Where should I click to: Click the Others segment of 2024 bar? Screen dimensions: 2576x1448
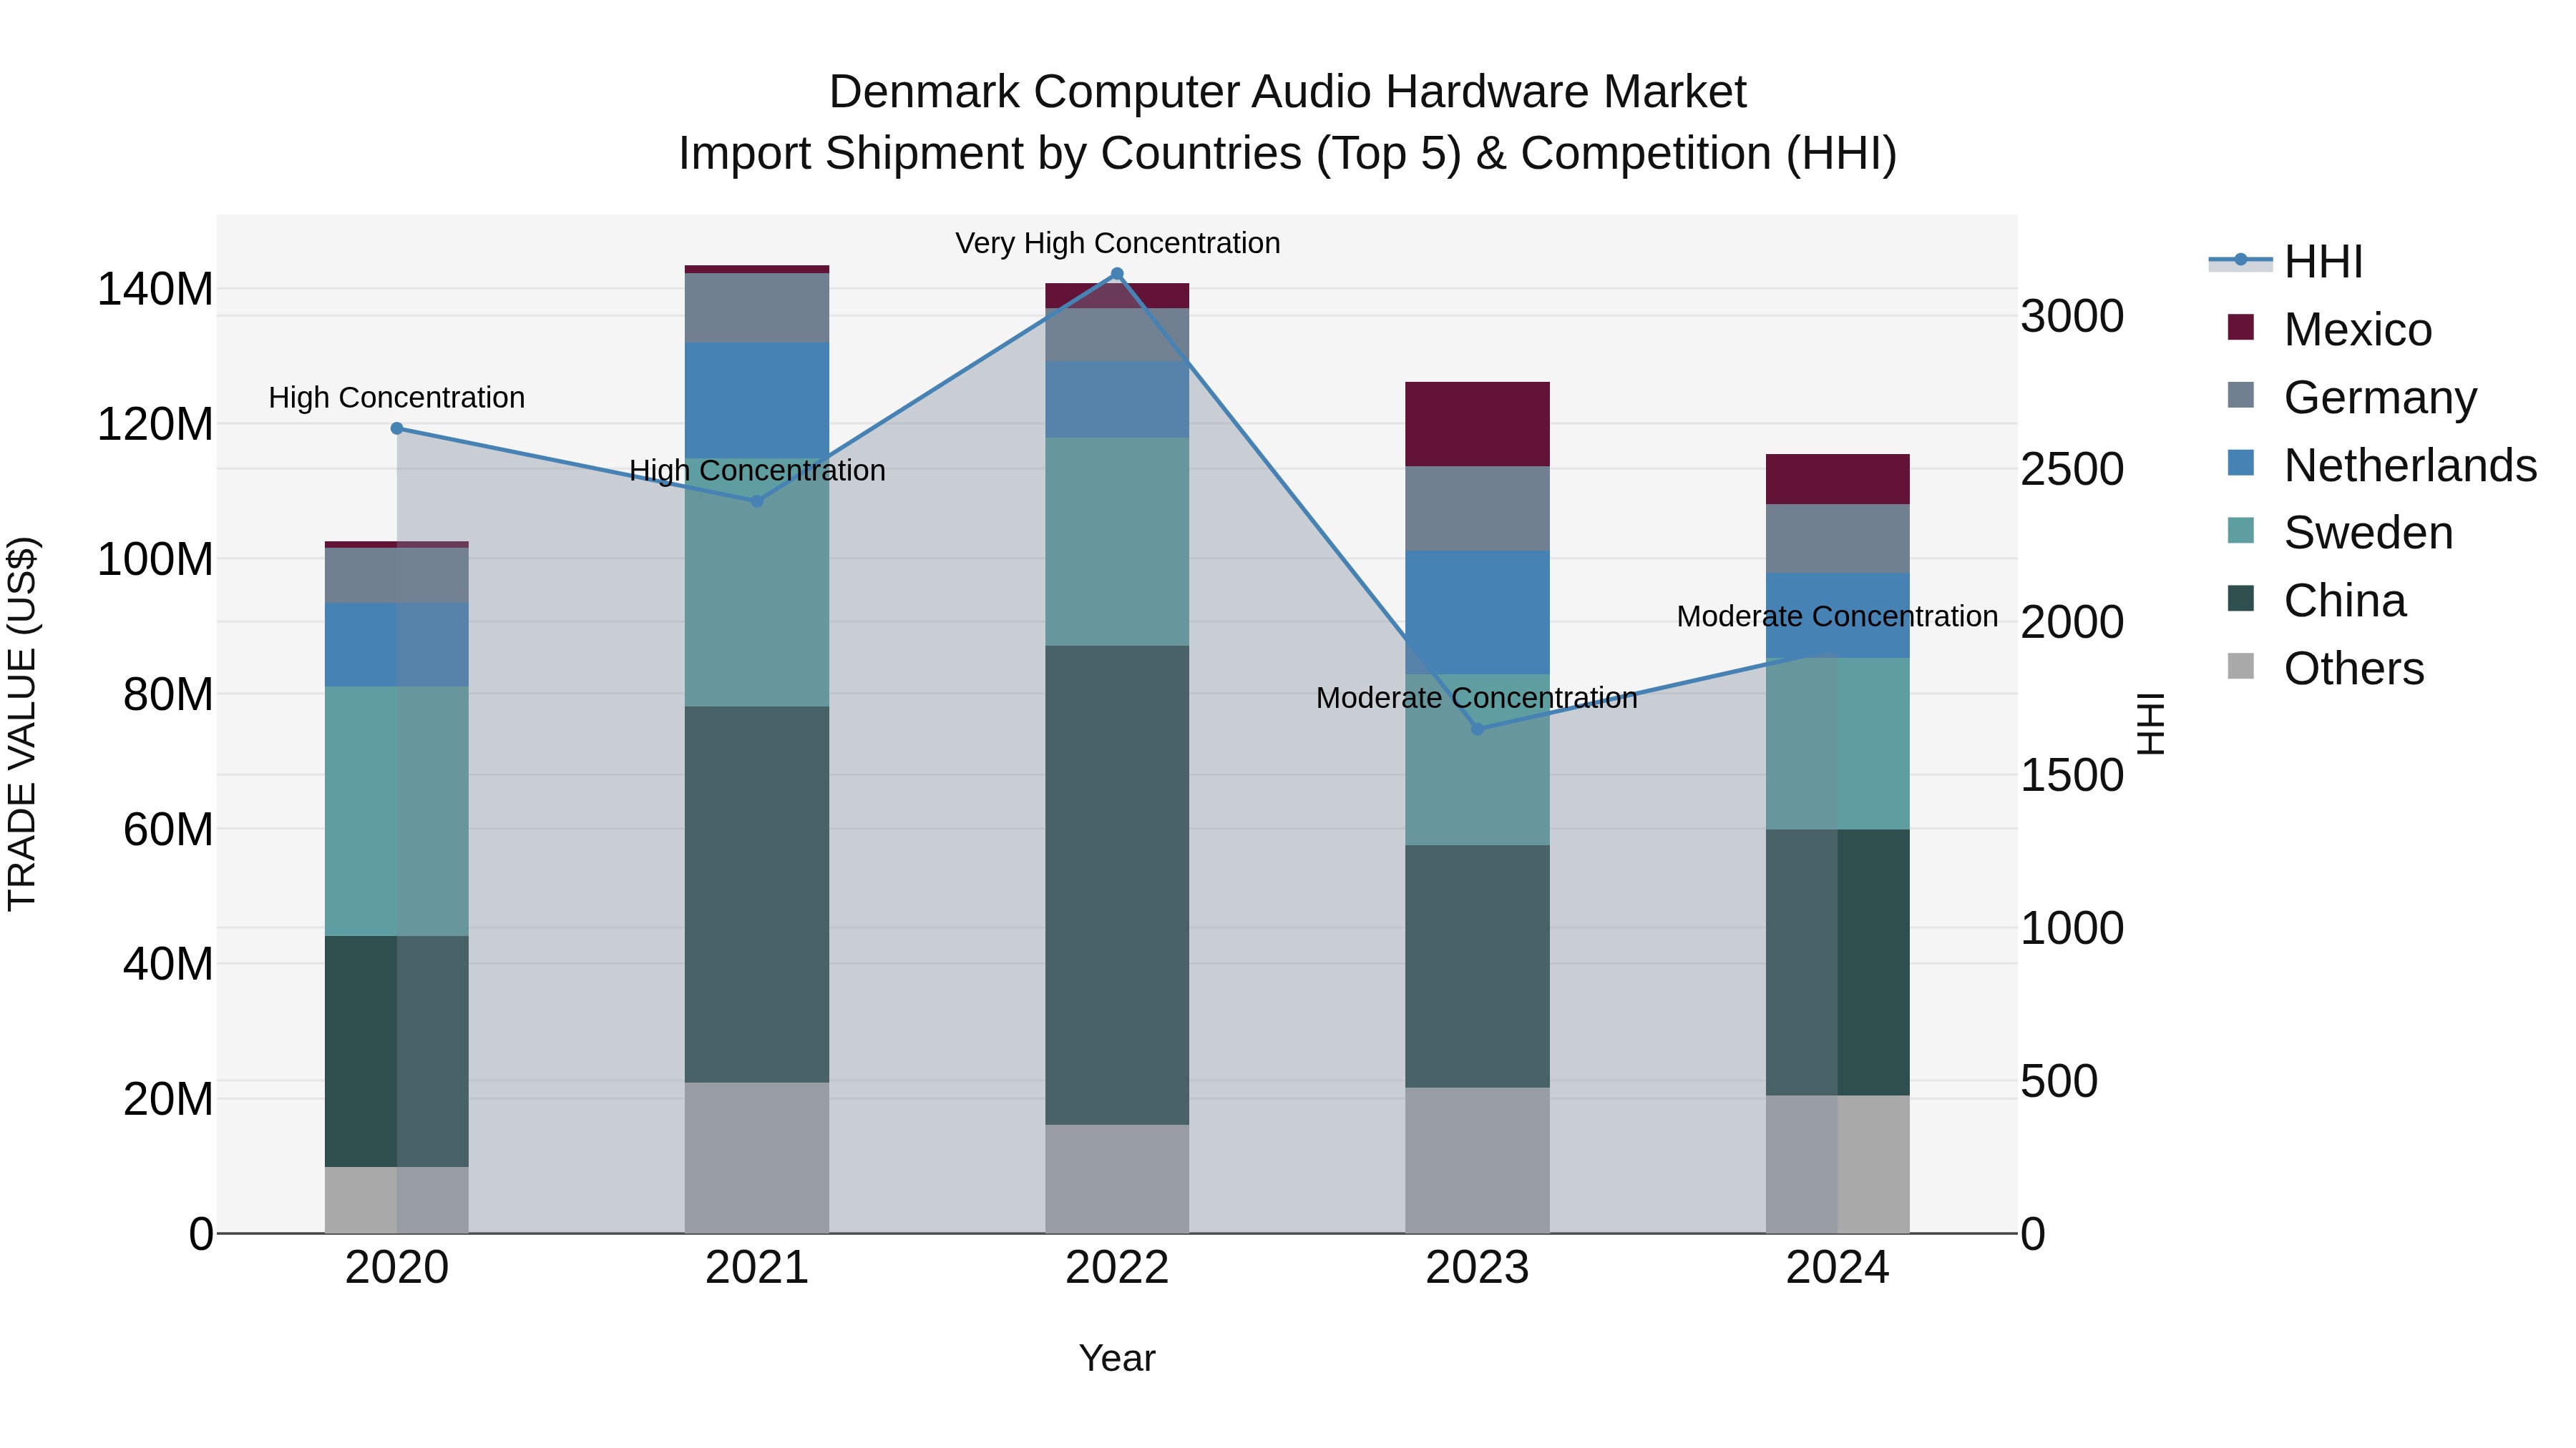(x=1838, y=1166)
